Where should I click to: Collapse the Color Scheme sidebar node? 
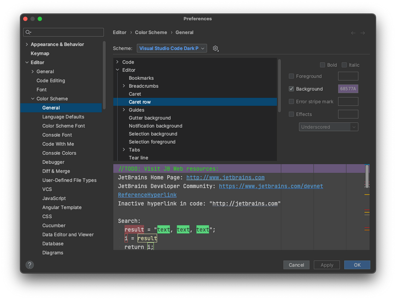pos(32,99)
